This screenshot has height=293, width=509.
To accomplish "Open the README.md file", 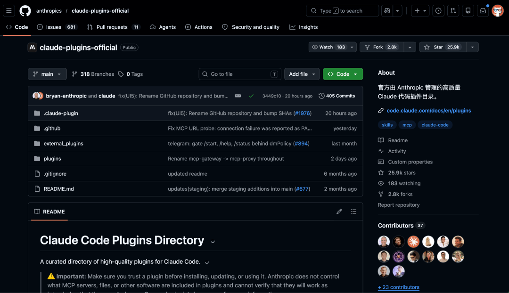I will 59,189.
